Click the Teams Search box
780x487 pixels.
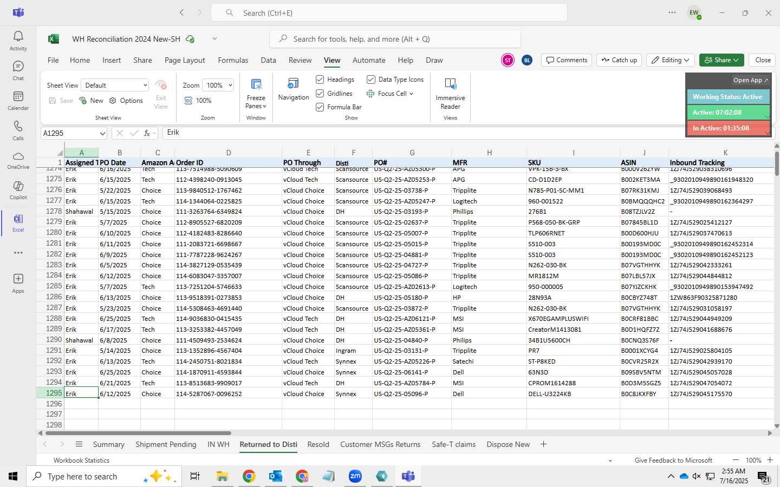[389, 12]
